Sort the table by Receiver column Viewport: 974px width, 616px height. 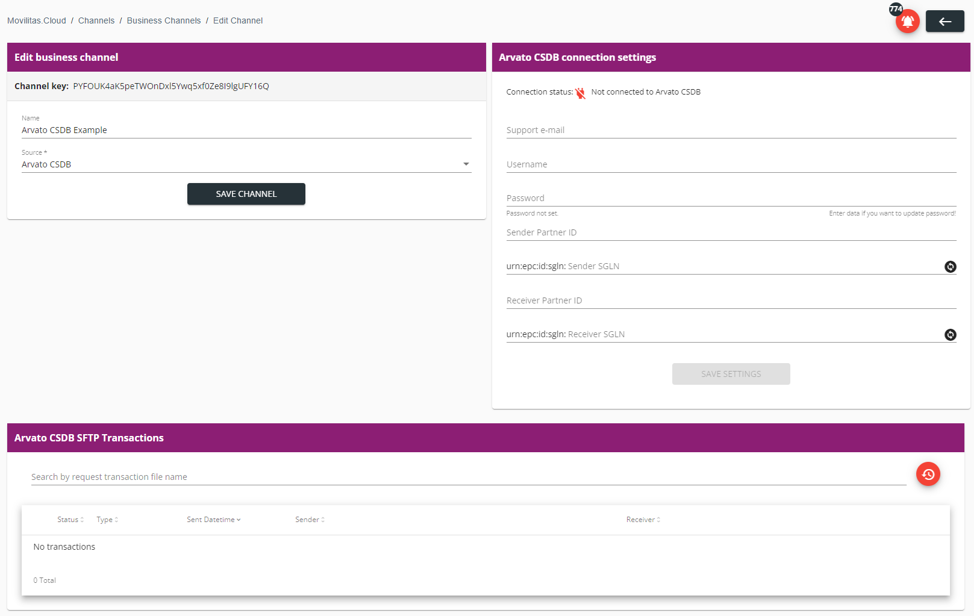click(x=643, y=520)
